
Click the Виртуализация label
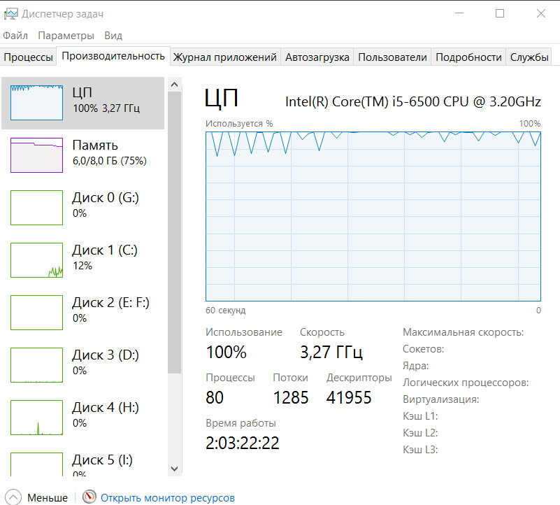click(x=440, y=399)
